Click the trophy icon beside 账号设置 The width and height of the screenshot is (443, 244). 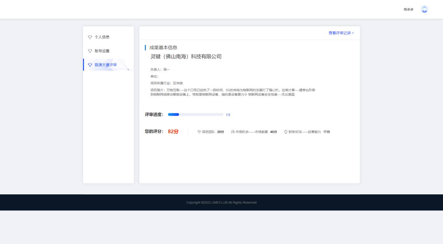click(90, 51)
